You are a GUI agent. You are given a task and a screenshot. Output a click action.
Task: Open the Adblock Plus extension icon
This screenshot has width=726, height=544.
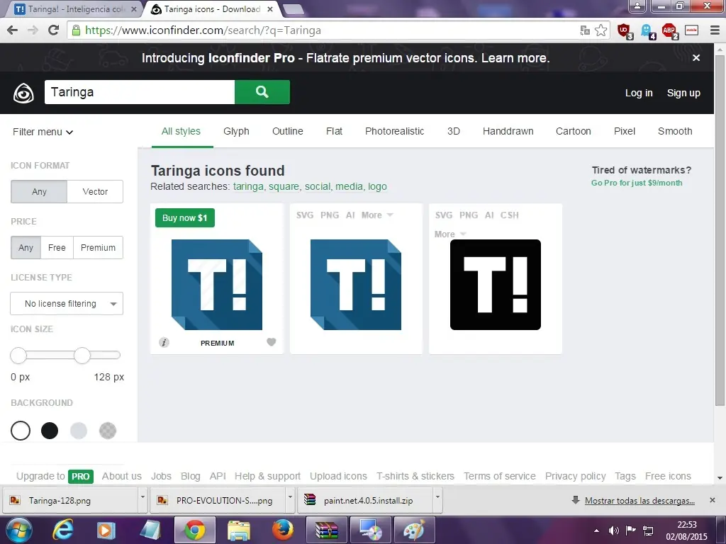pyautogui.click(x=669, y=31)
